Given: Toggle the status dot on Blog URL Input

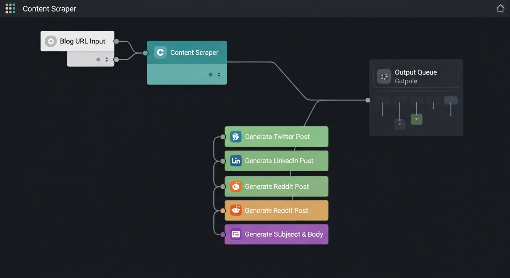Looking at the screenshot, I should pos(98,59).
